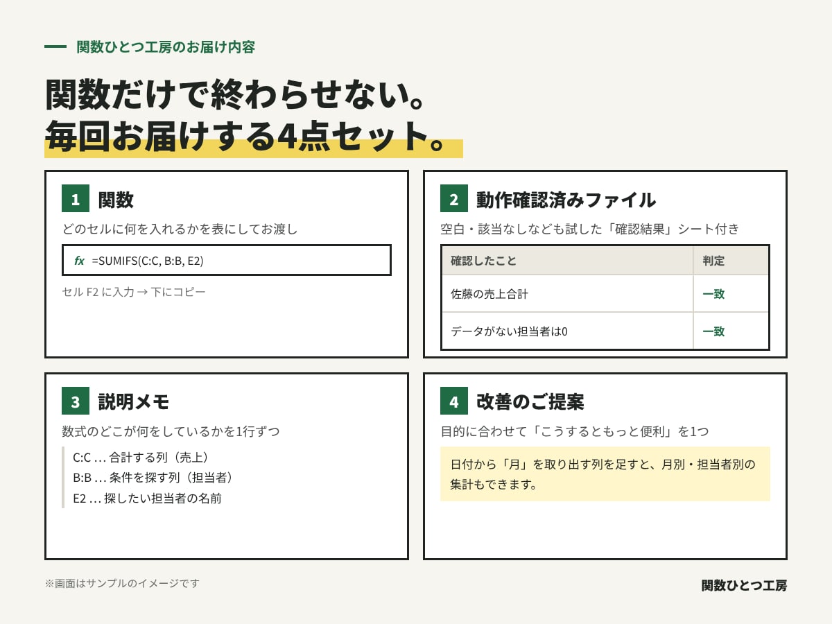Click the 空白・該当なしなども試した description
Screen dimensions: 832x624
tap(590, 229)
